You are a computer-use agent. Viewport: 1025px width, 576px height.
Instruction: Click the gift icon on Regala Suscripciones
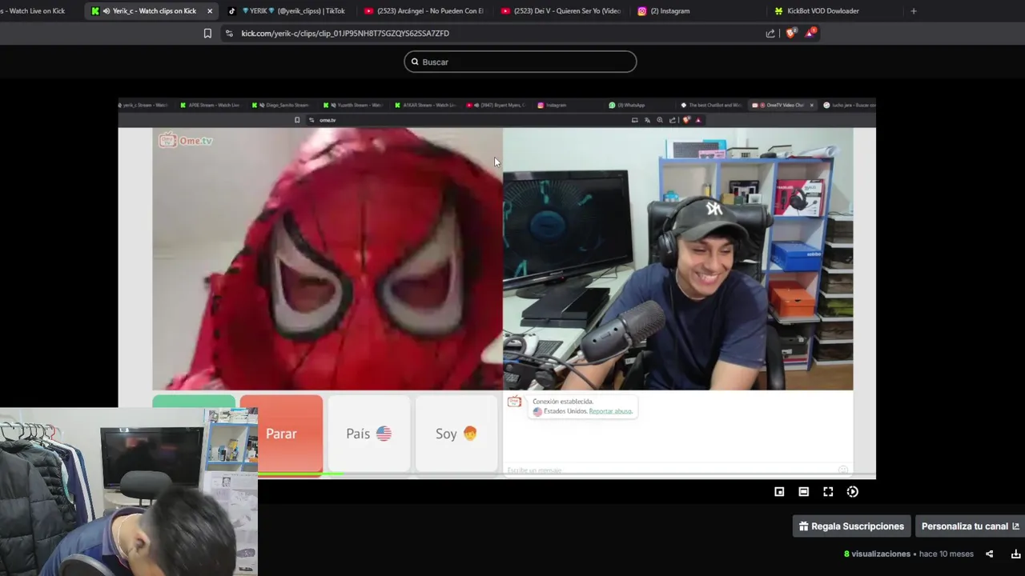(804, 526)
